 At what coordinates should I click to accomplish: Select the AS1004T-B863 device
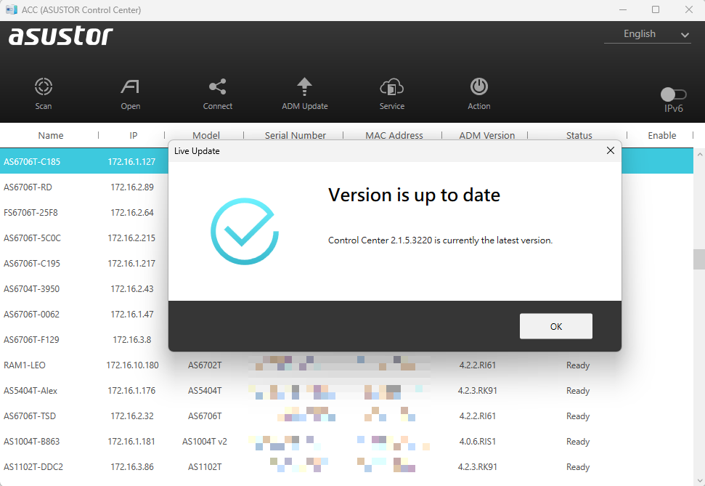[x=31, y=442]
